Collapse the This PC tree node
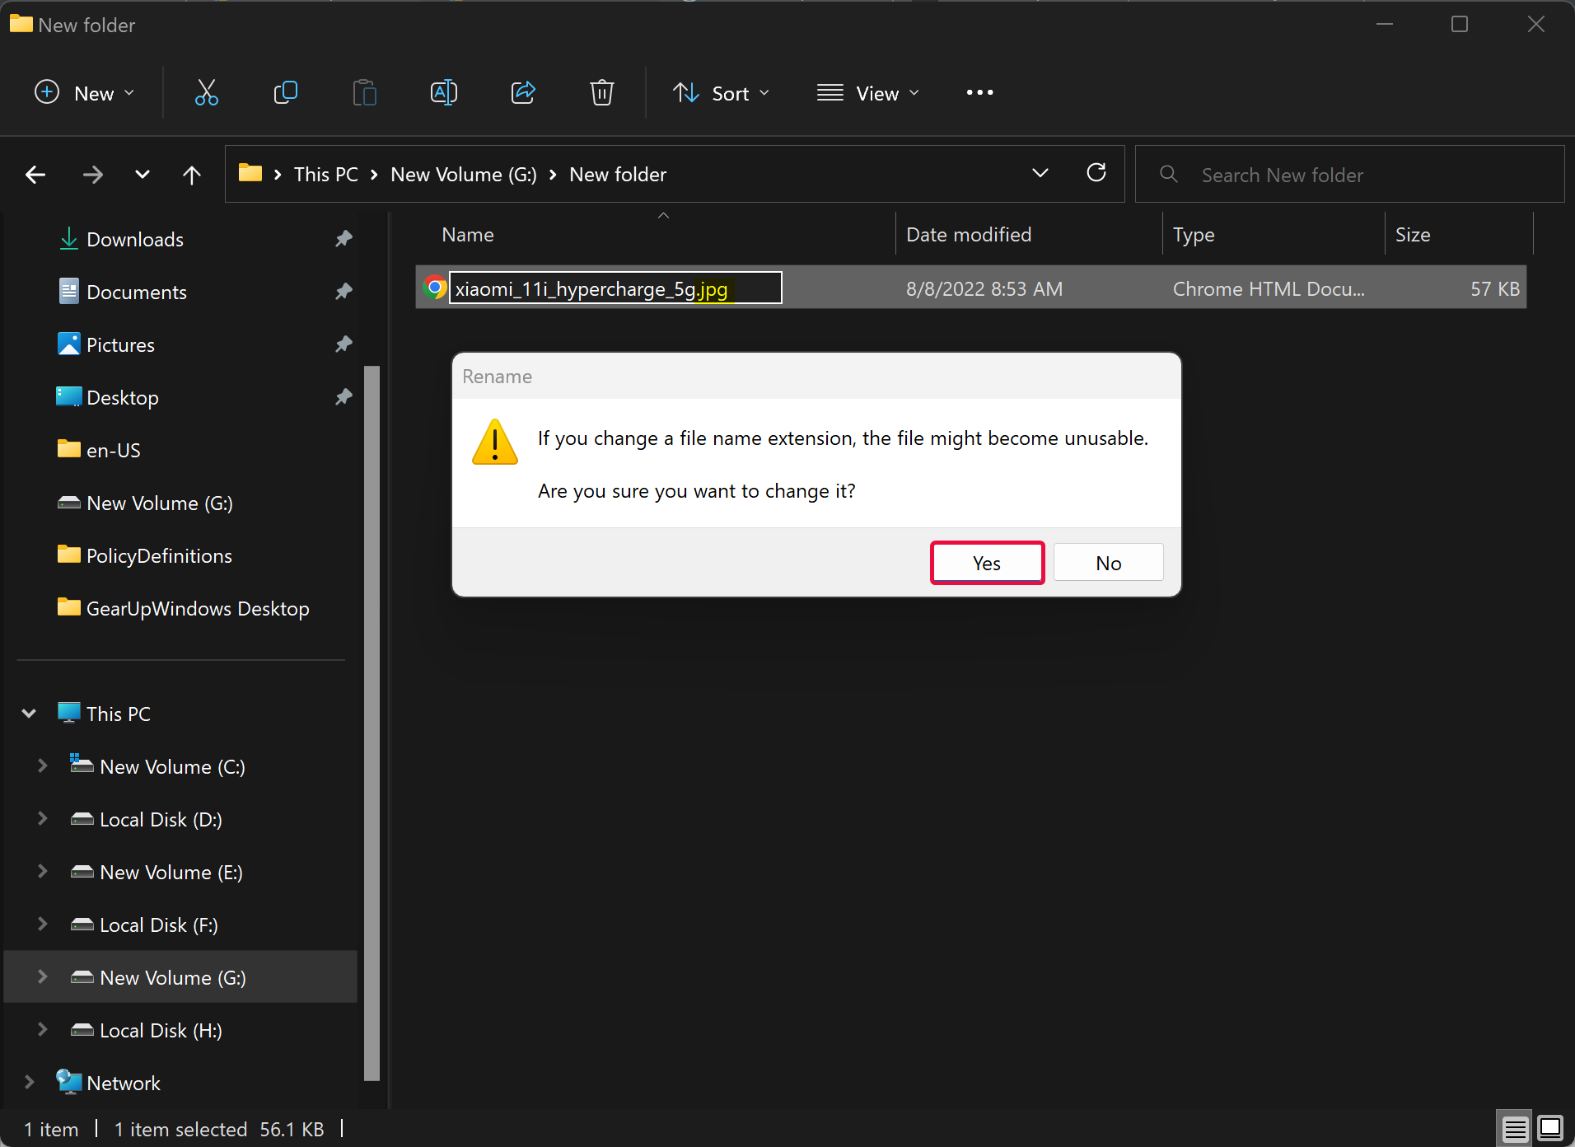This screenshot has height=1147, width=1575. [x=29, y=714]
